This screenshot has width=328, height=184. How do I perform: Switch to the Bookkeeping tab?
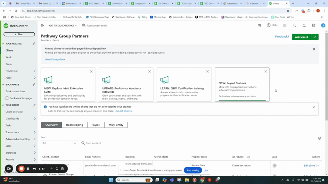tap(75, 125)
